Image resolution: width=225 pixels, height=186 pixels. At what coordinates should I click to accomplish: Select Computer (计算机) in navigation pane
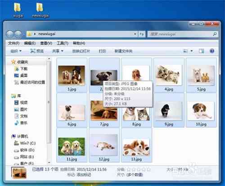point(20,136)
